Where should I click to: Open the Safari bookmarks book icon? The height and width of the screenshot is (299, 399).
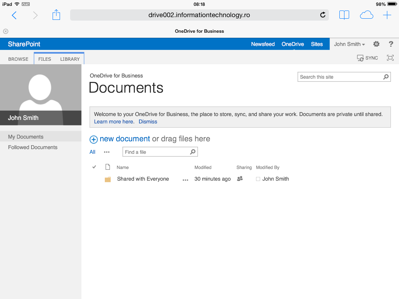(344, 15)
